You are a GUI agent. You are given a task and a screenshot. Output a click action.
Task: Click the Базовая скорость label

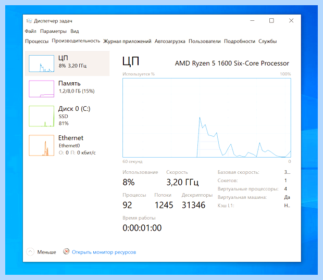[x=238, y=172]
